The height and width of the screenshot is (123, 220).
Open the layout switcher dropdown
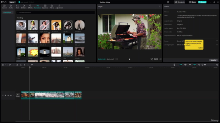(168, 2)
